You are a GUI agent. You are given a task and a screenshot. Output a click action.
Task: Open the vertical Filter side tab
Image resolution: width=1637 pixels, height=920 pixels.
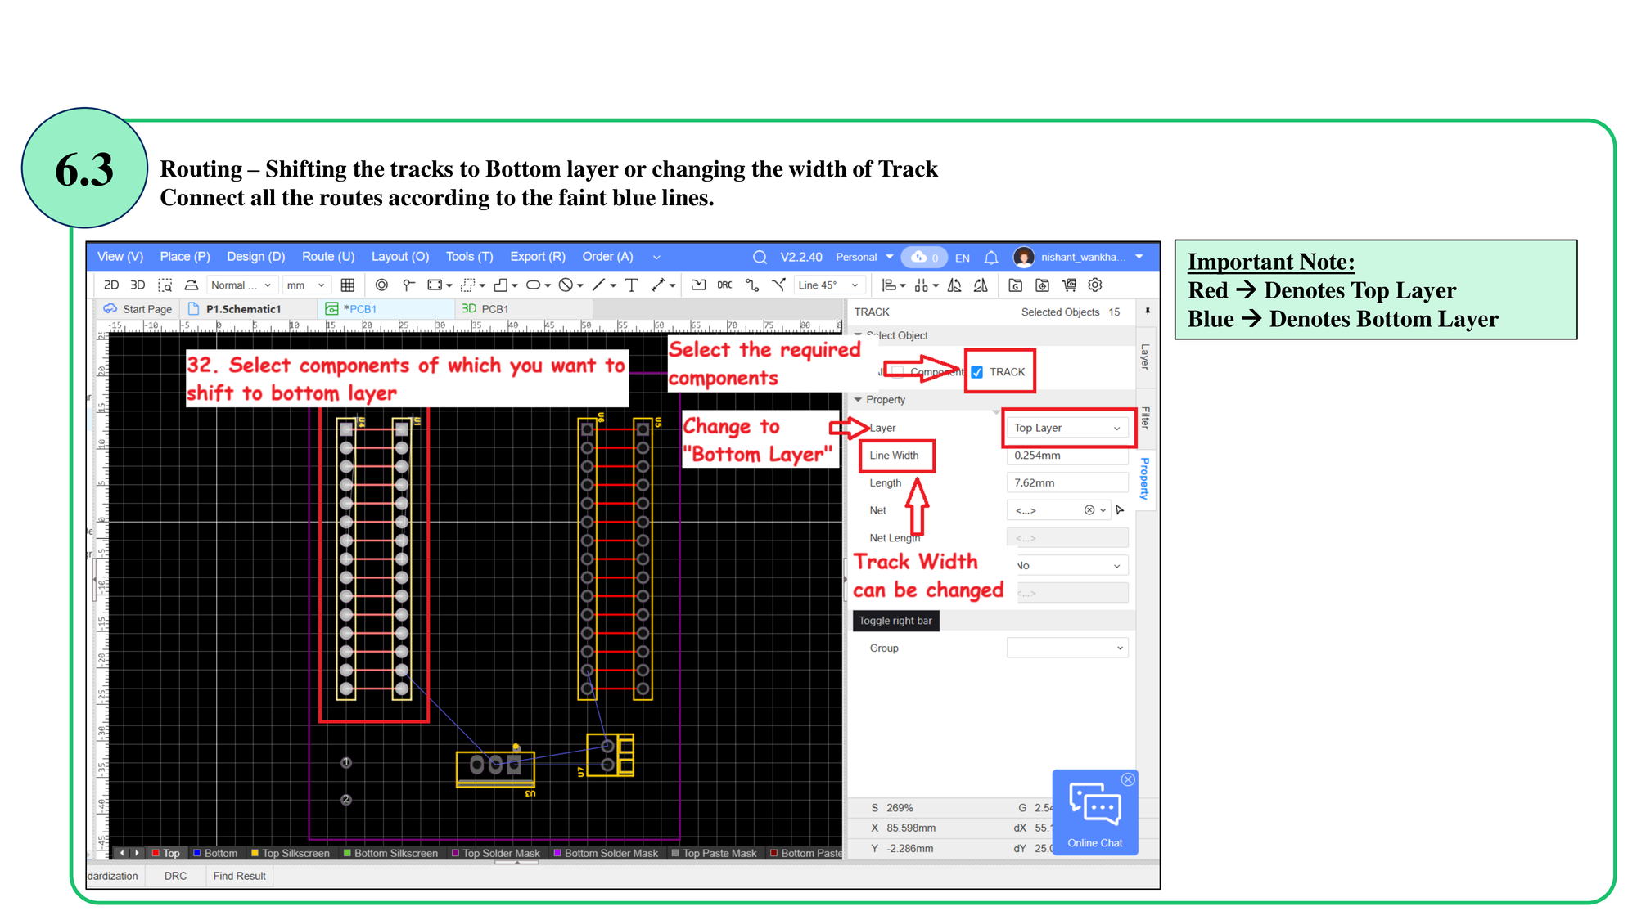[x=1146, y=418]
